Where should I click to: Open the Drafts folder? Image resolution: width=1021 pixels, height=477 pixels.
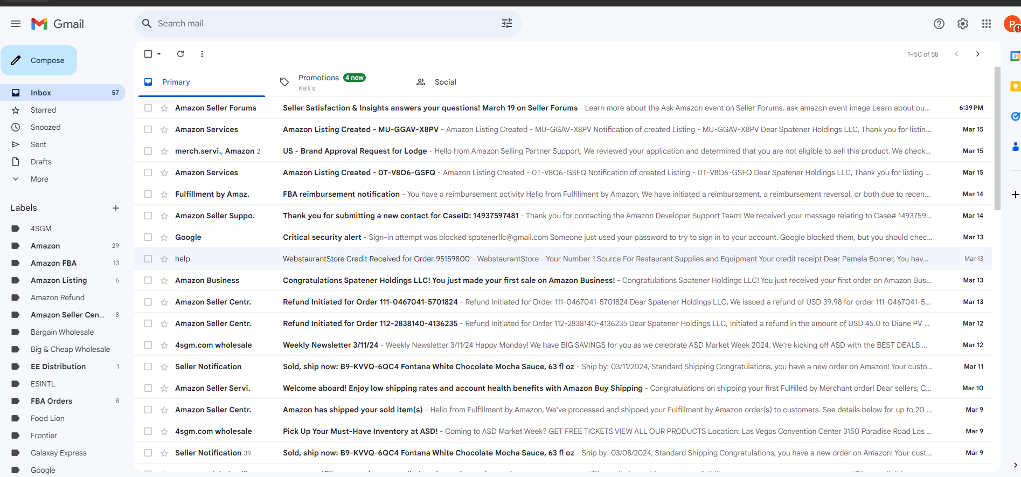pos(62,162)
